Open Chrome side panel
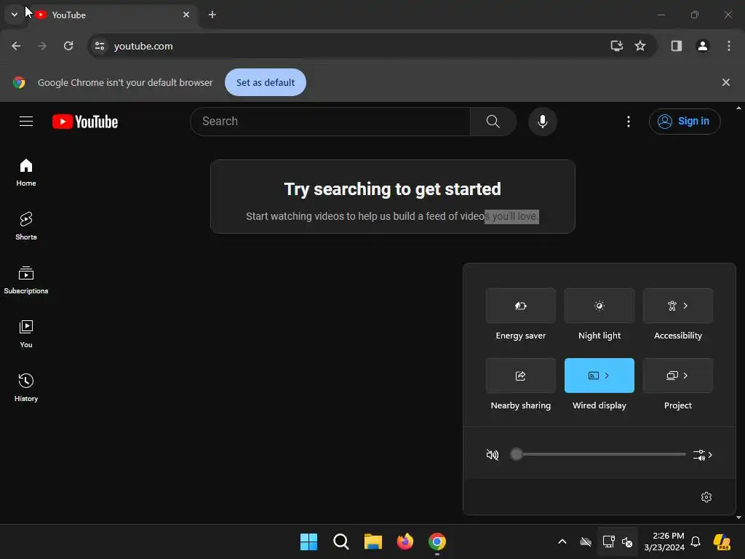Viewport: 745px width, 559px height. 676,46
